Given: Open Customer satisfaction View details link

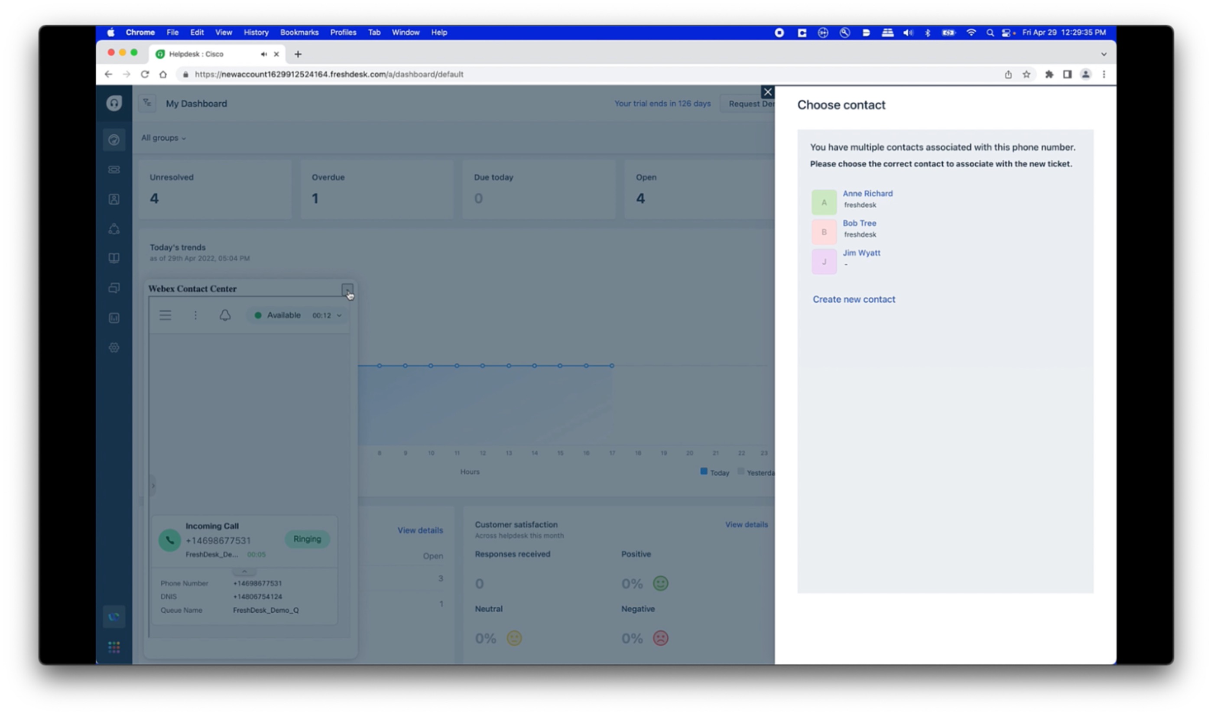Looking at the screenshot, I should (x=746, y=525).
